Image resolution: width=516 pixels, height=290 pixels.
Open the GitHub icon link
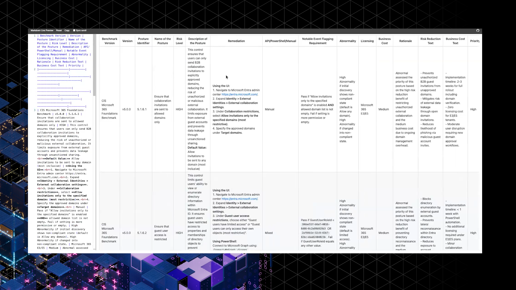[x=478, y=31]
